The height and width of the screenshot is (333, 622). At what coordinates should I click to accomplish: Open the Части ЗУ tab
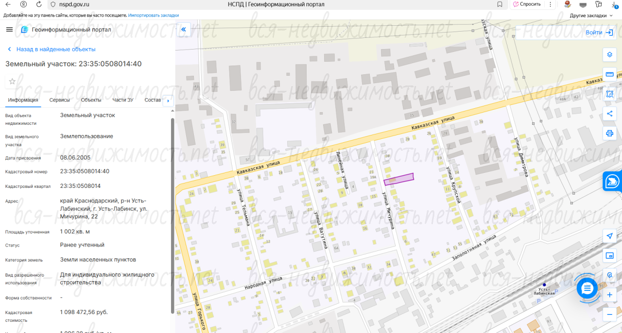pyautogui.click(x=122, y=100)
